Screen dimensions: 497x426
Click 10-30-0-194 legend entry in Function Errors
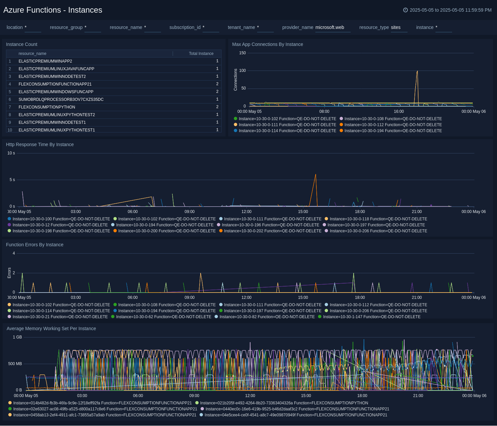pos(164,311)
